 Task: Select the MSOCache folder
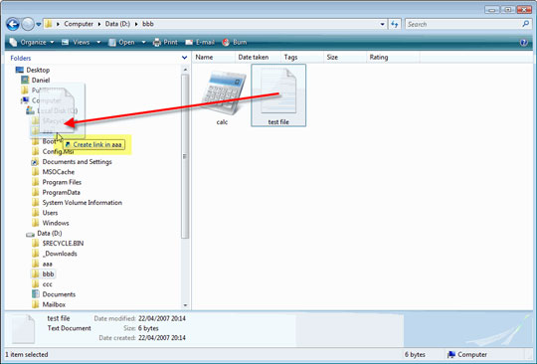coord(58,172)
